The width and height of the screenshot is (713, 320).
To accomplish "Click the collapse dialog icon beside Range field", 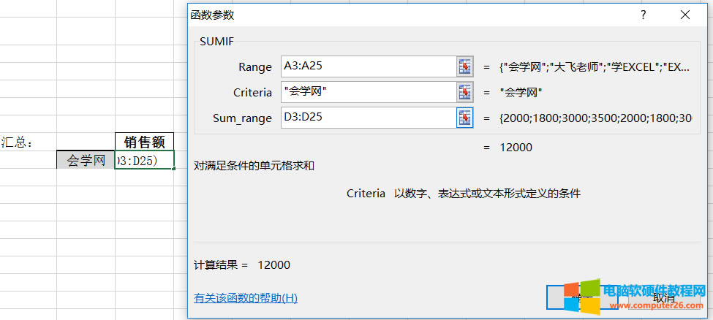I will [465, 66].
